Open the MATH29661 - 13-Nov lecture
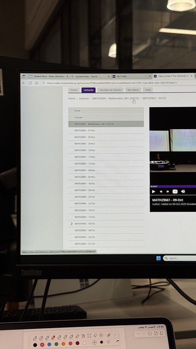The image size is (196, 349). pos(106,157)
